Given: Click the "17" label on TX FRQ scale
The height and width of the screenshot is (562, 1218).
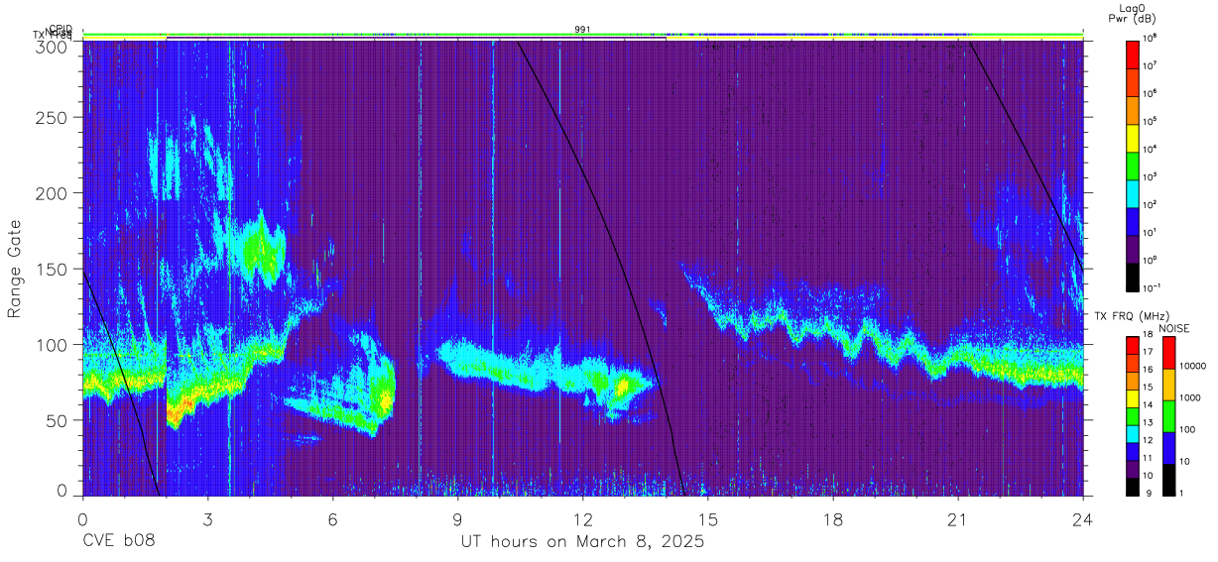Looking at the screenshot, I should (x=1149, y=352).
